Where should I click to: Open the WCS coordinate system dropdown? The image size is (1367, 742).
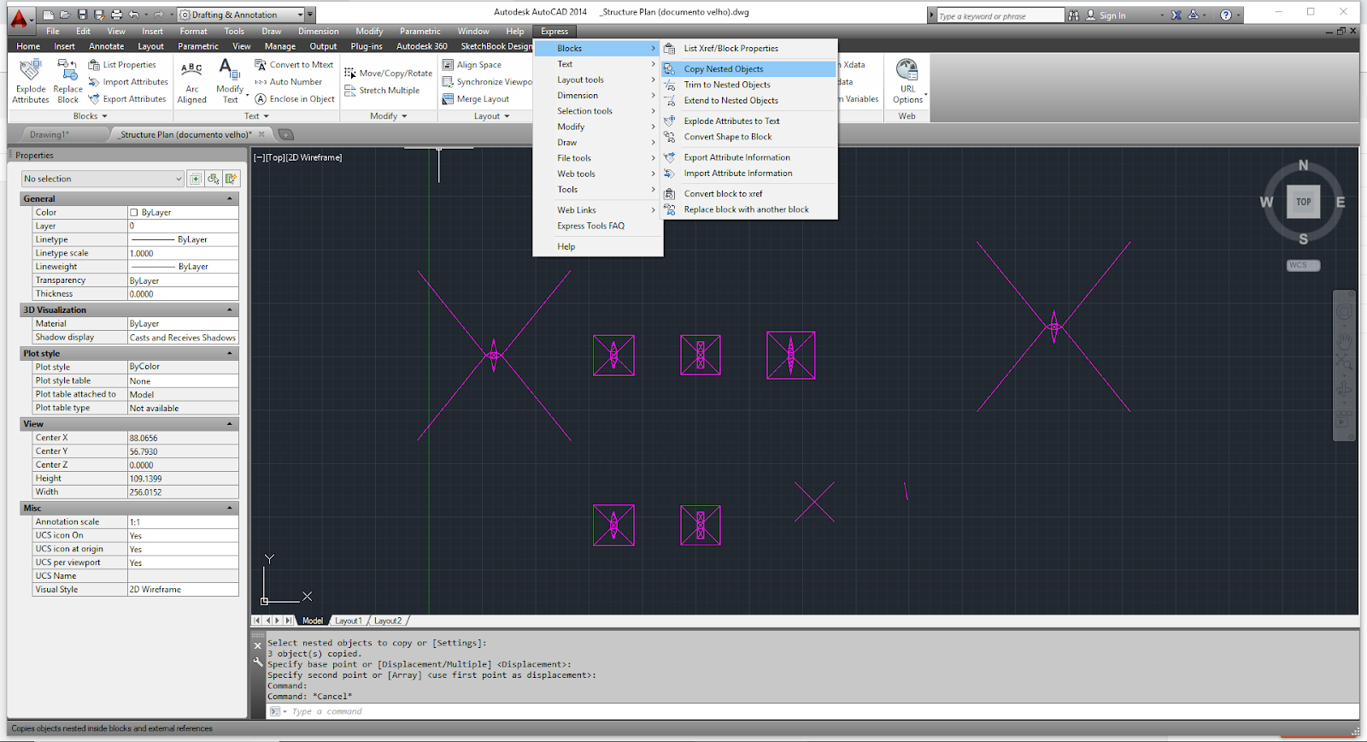[x=1303, y=266]
